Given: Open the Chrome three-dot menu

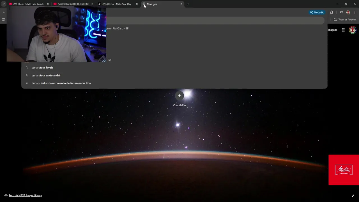Looking at the screenshot, I should coord(355,12).
